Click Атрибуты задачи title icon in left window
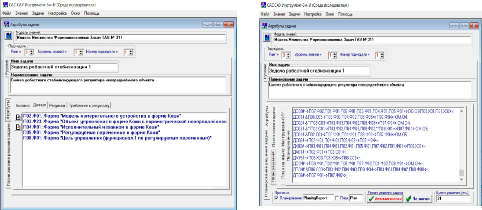Image resolution: width=482 pixels, height=210 pixels. click(x=6, y=24)
